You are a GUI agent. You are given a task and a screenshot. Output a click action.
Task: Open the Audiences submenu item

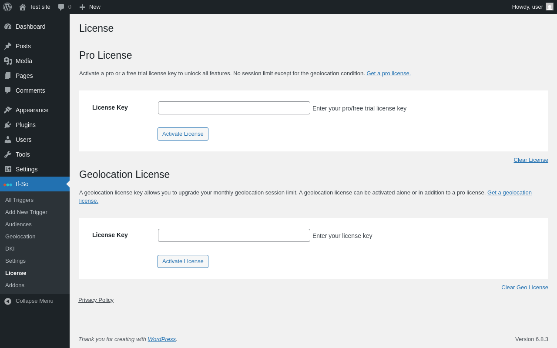point(18,224)
